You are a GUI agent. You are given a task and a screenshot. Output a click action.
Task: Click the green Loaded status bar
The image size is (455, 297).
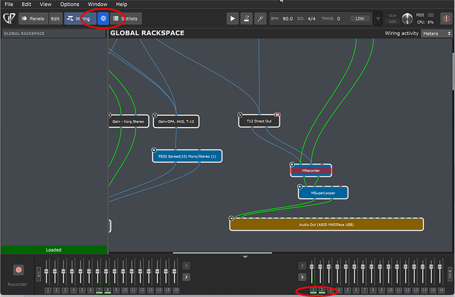[53, 249]
